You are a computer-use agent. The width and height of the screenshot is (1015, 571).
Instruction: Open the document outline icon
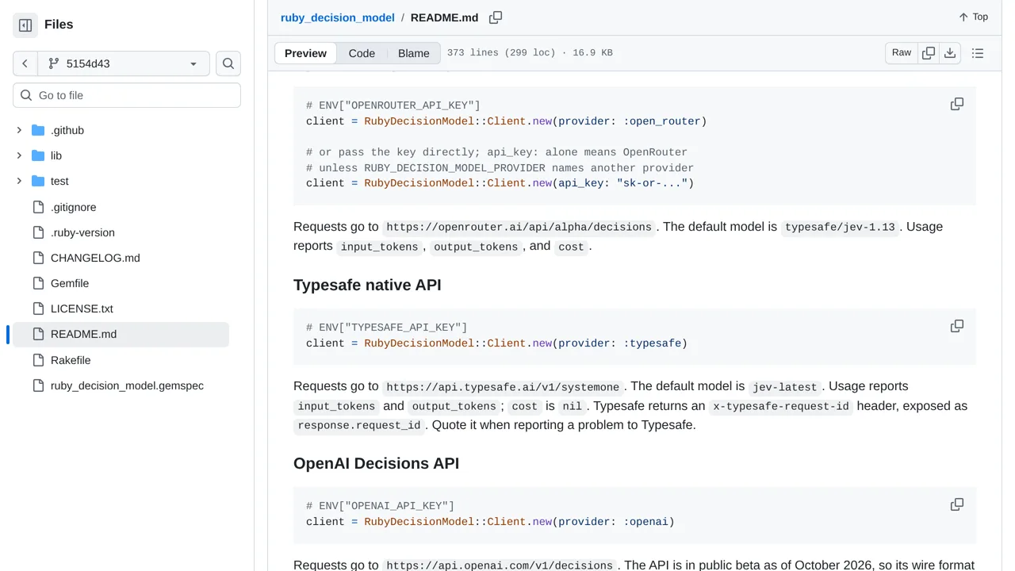[978, 53]
